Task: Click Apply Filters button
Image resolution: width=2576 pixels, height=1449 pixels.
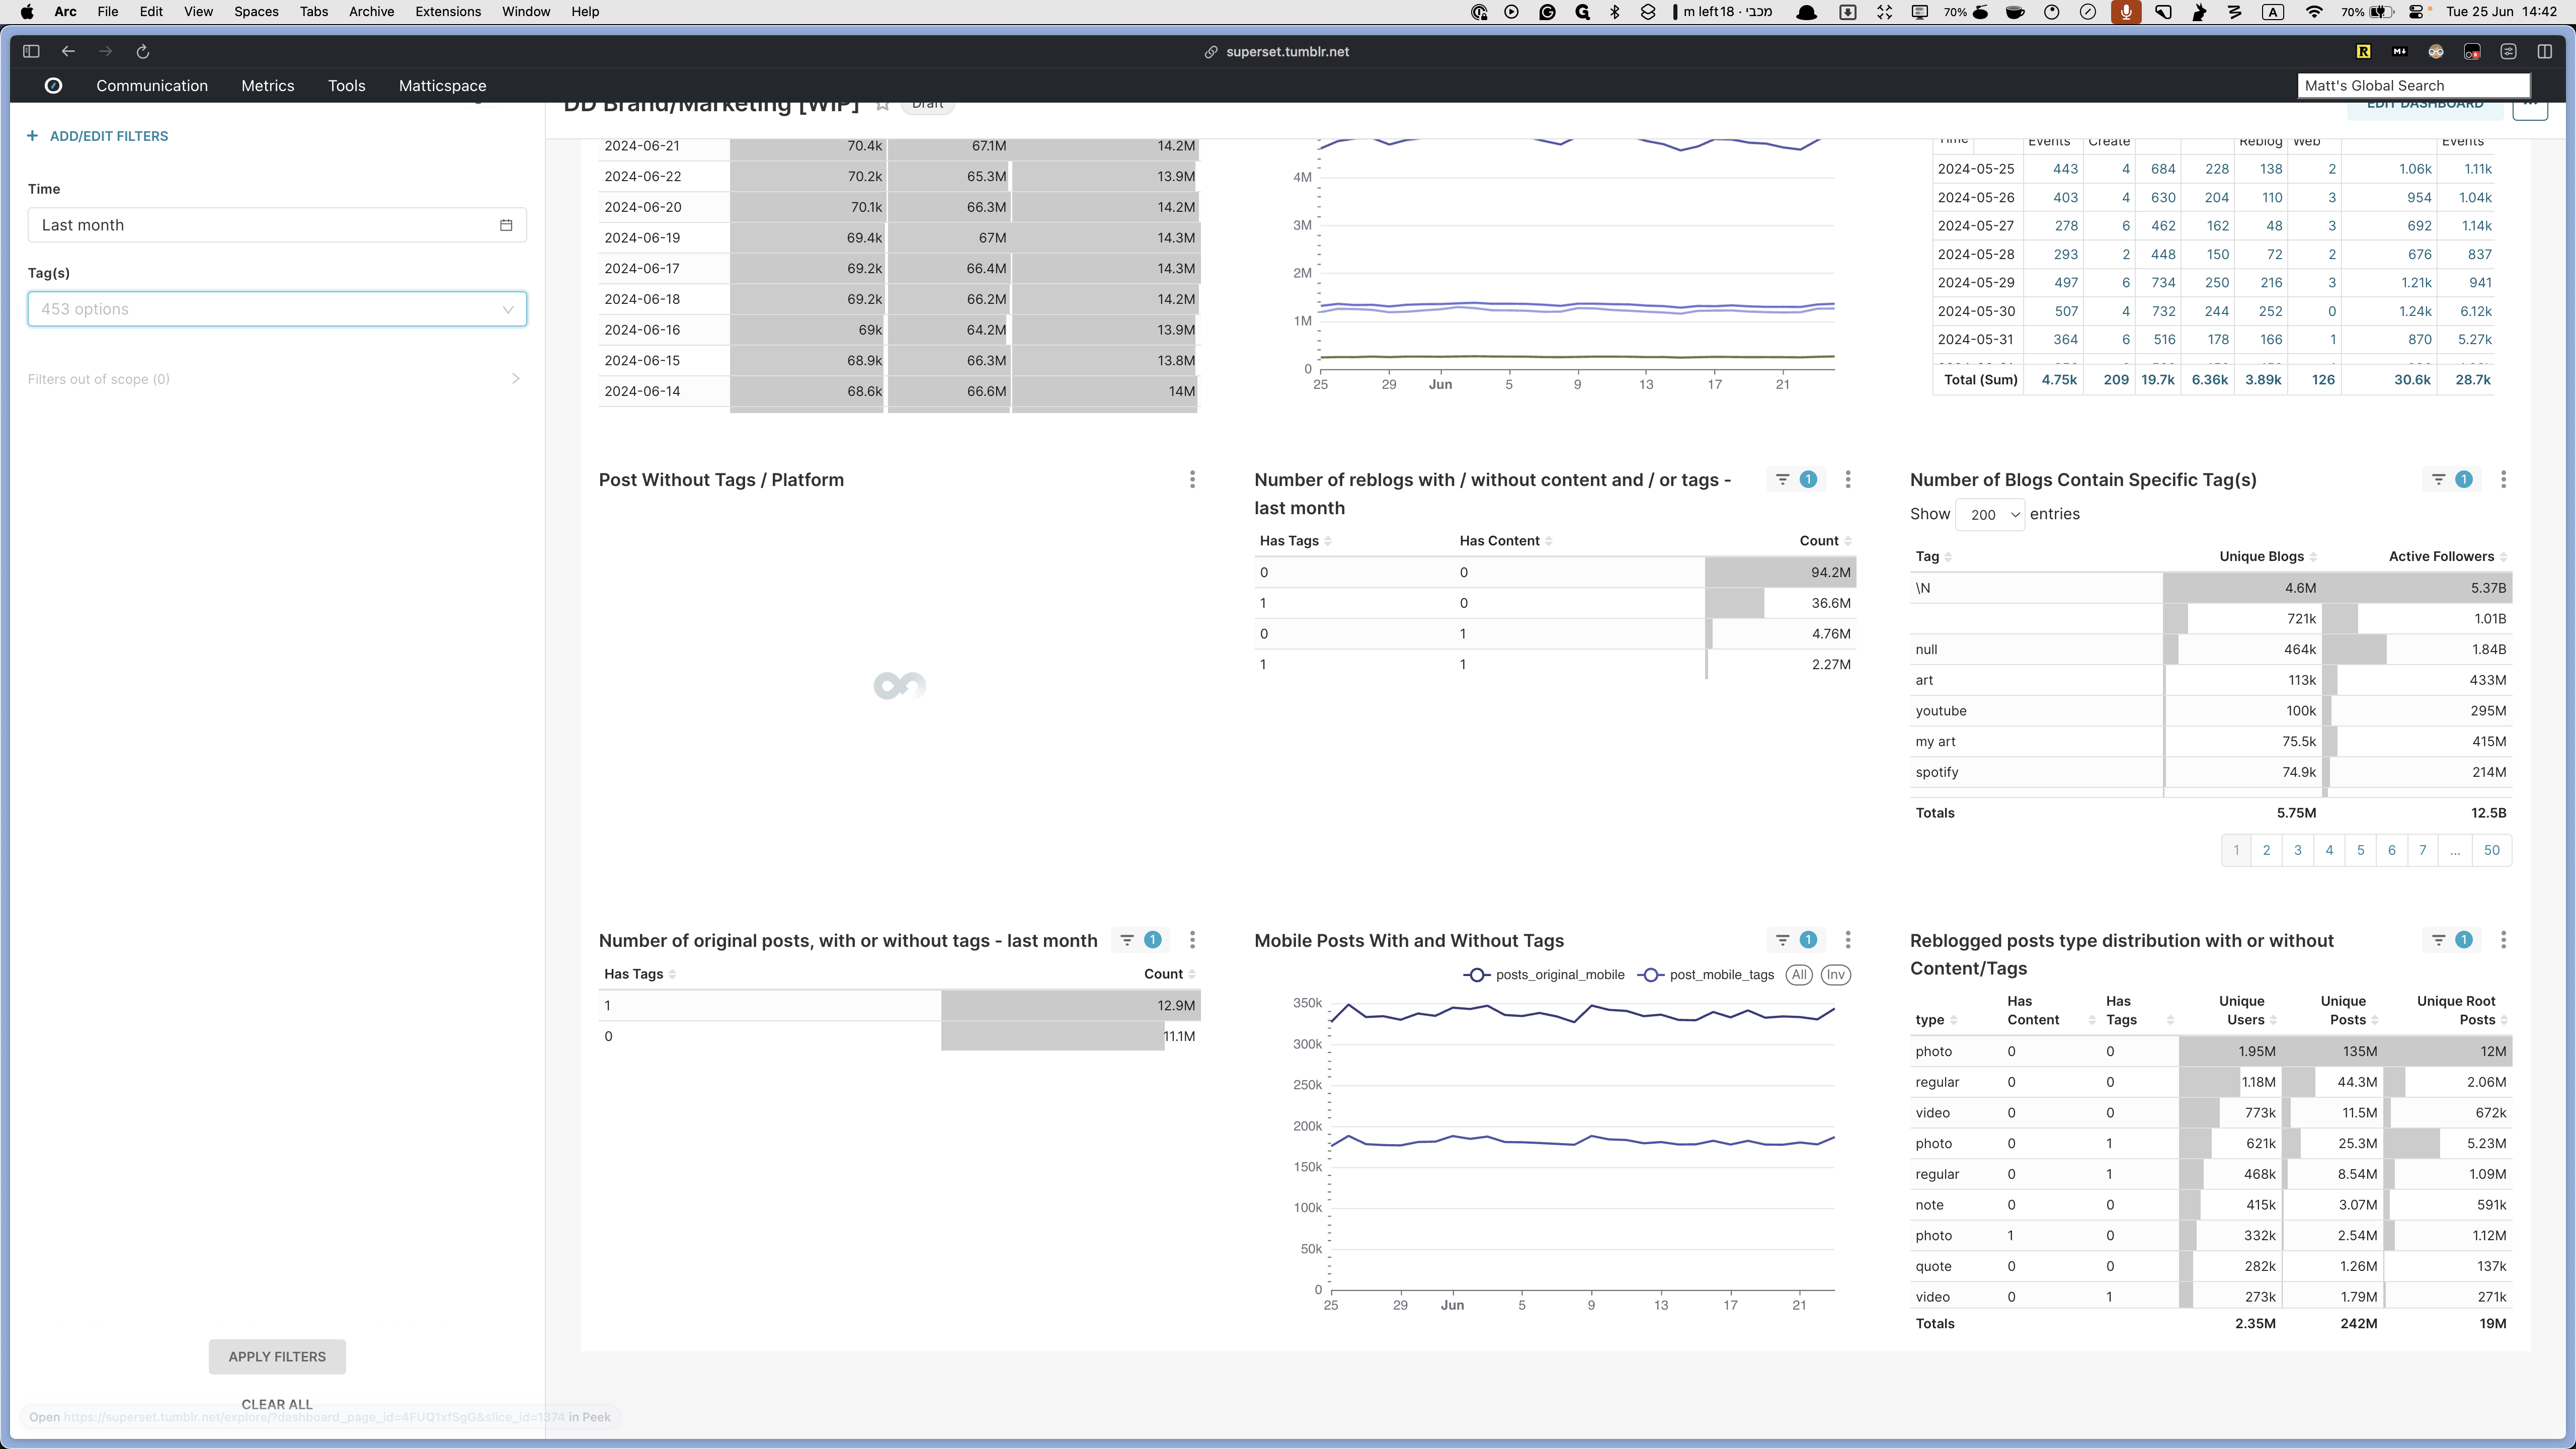Action: click(x=277, y=1357)
